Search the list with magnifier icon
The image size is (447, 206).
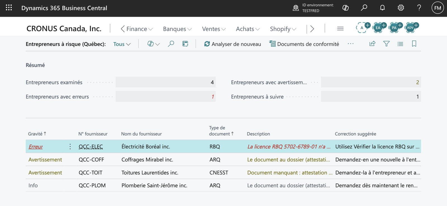tap(171, 44)
